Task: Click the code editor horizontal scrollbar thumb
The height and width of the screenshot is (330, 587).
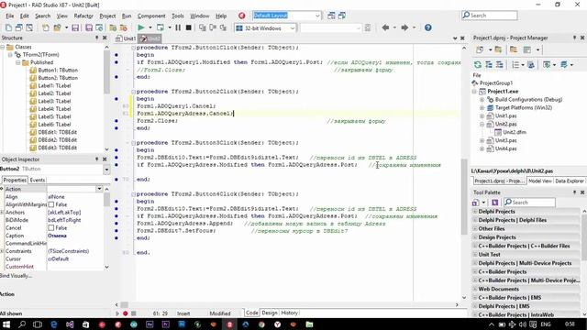Action: [x=125, y=305]
